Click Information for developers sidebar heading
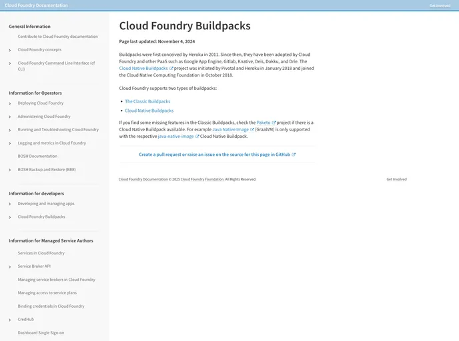Image resolution: width=459 pixels, height=341 pixels. [36, 193]
